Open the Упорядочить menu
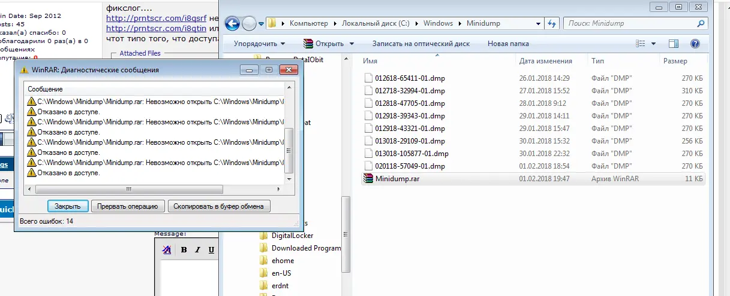The height and width of the screenshot is (296, 730). (259, 44)
